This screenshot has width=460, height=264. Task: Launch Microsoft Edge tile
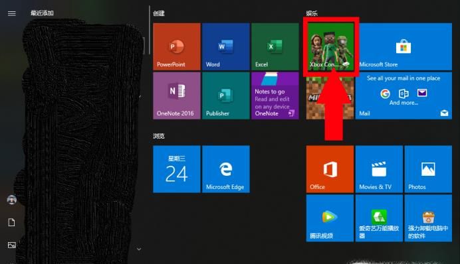[x=226, y=169]
